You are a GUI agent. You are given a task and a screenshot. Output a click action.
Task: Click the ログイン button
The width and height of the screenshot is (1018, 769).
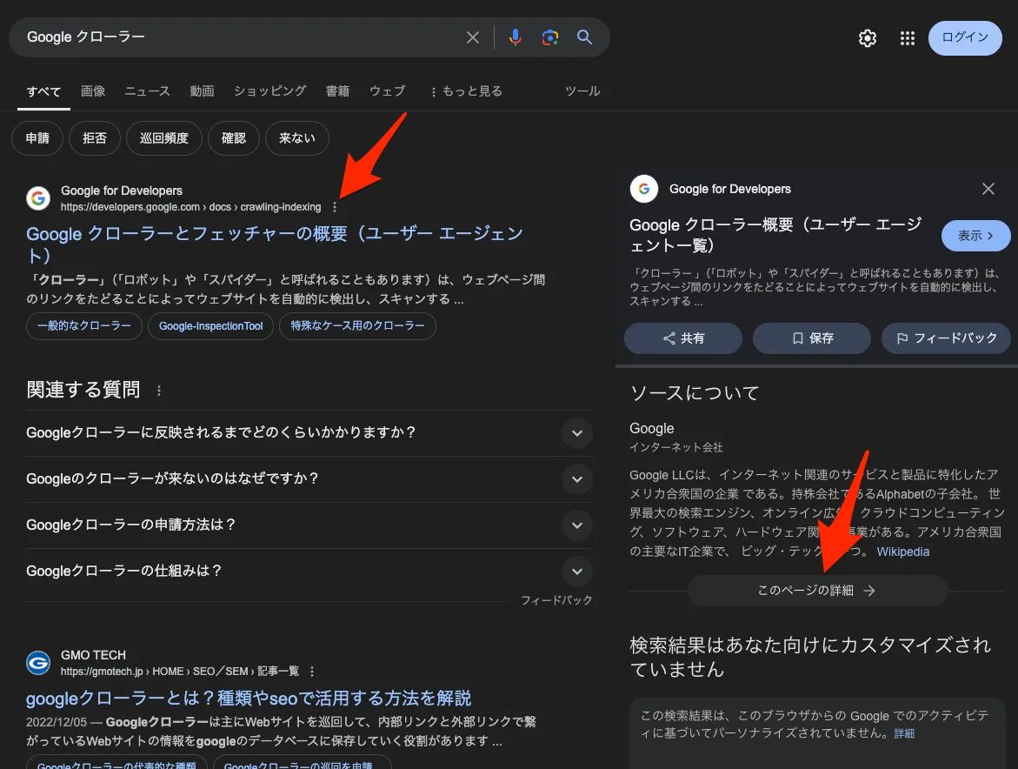click(965, 37)
